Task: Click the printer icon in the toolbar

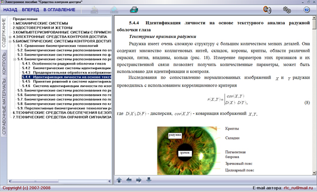Action: [134, 10]
